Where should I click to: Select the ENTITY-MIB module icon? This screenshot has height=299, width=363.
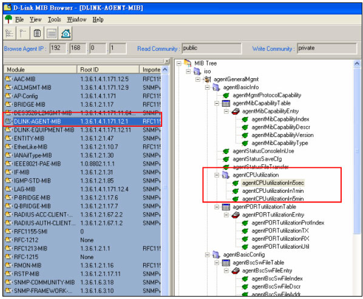pos(8,138)
